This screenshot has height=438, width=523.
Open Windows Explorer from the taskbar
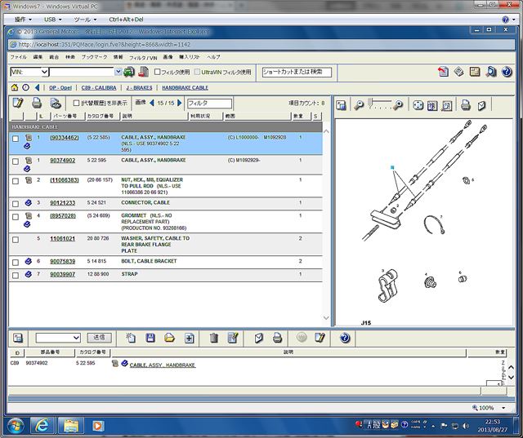[71, 426]
